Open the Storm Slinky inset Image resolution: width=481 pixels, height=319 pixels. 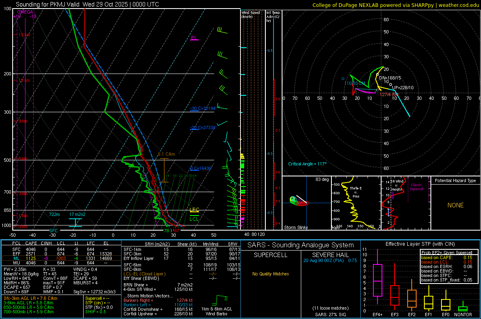307,203
